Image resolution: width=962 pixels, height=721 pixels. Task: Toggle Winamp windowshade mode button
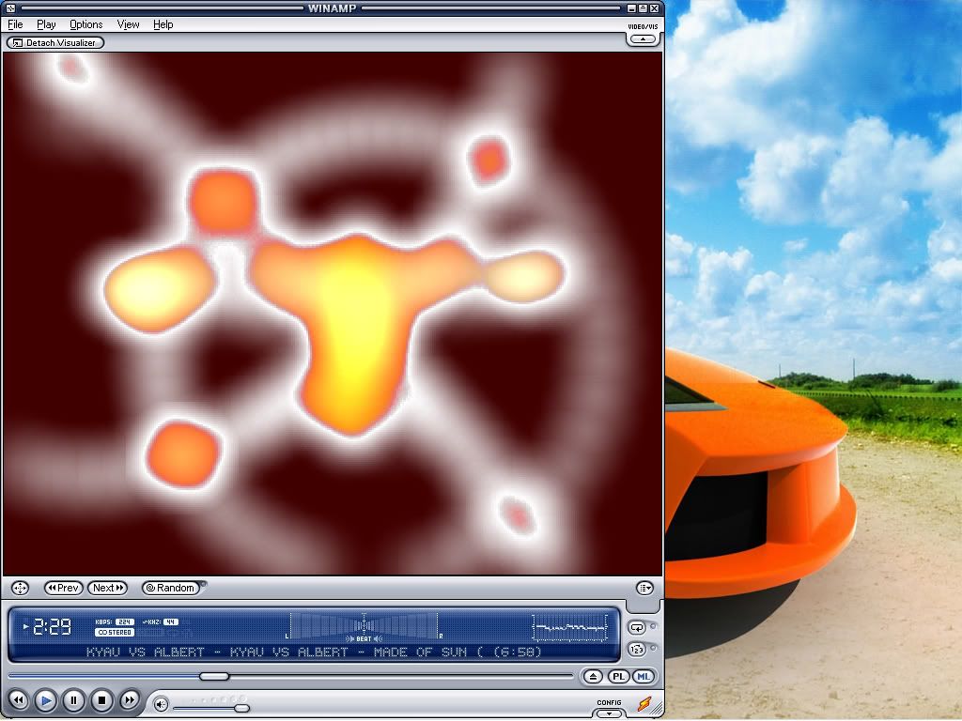tap(643, 8)
